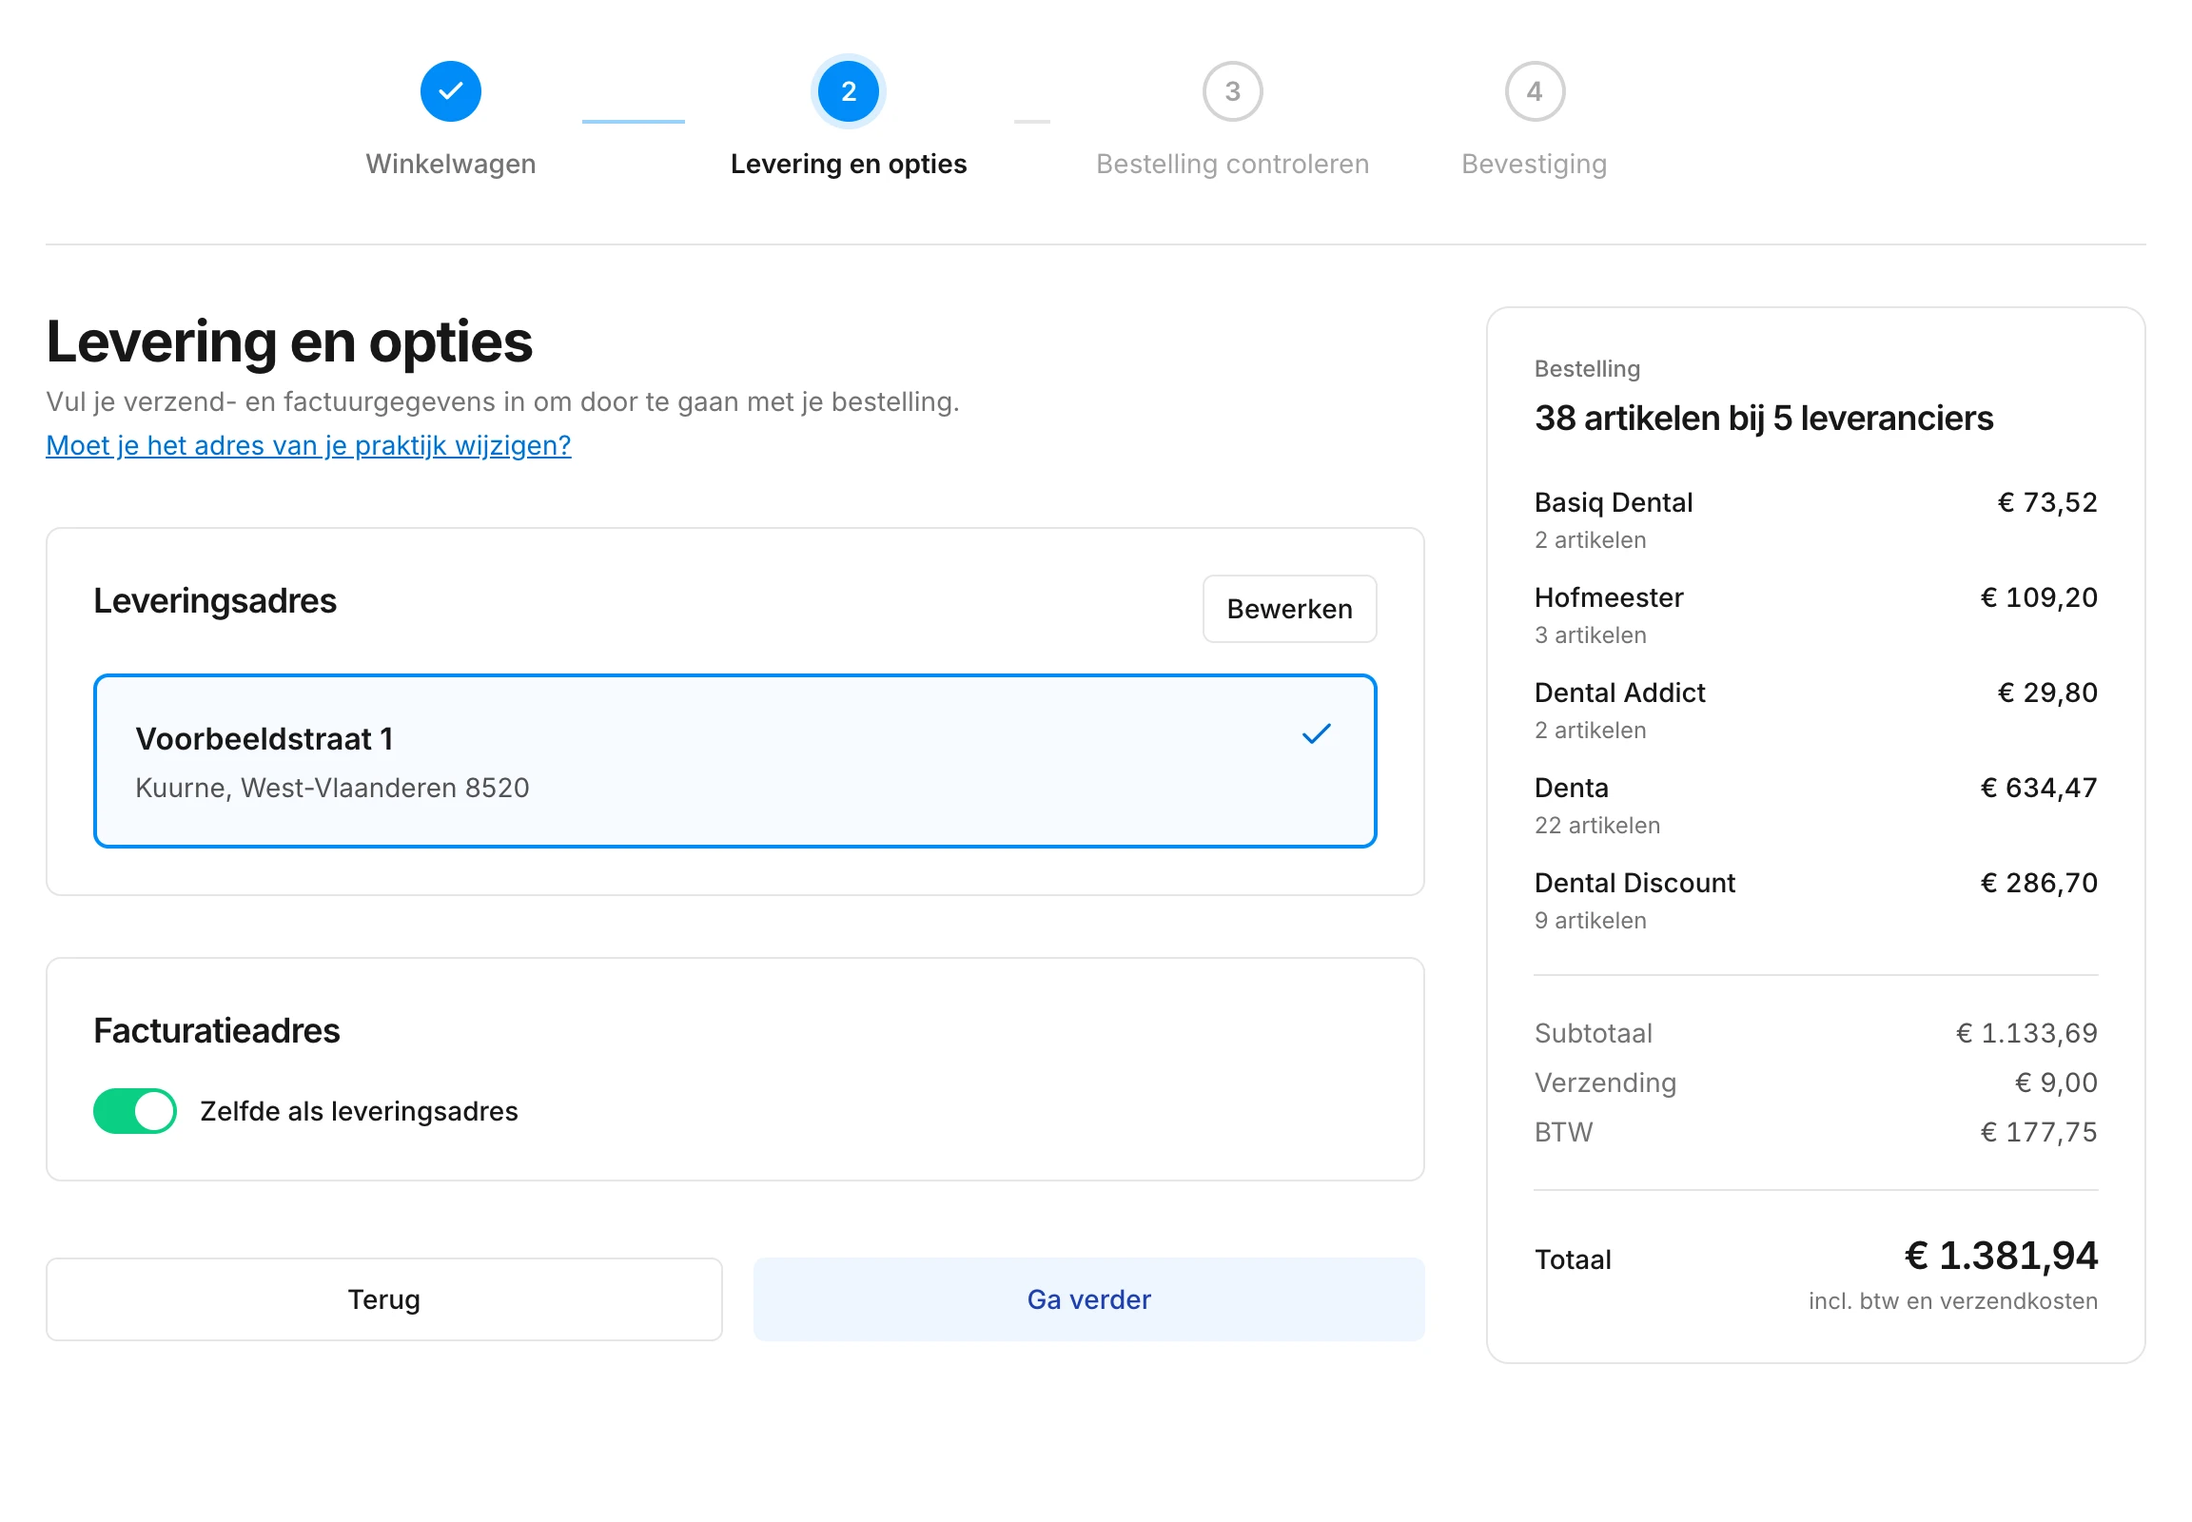Select the Voorbeeldstraat 1 address card
The width and height of the screenshot is (2192, 1522).
click(x=734, y=761)
